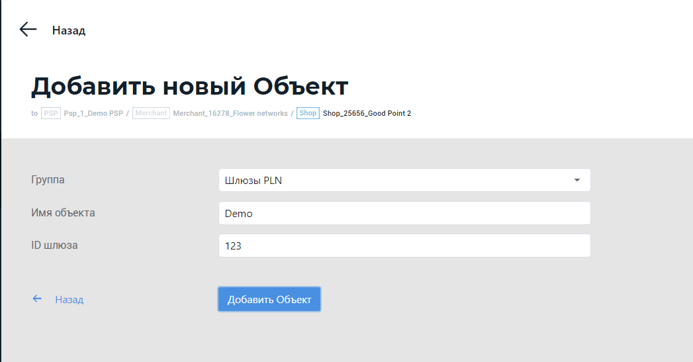This screenshot has width=693, height=362.
Task: Select the Shop_25656_Good Point 2 breadcrumb
Action: coord(367,113)
